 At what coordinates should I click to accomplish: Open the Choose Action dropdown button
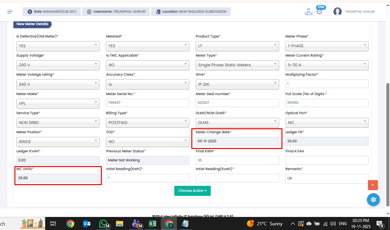pos(192,191)
